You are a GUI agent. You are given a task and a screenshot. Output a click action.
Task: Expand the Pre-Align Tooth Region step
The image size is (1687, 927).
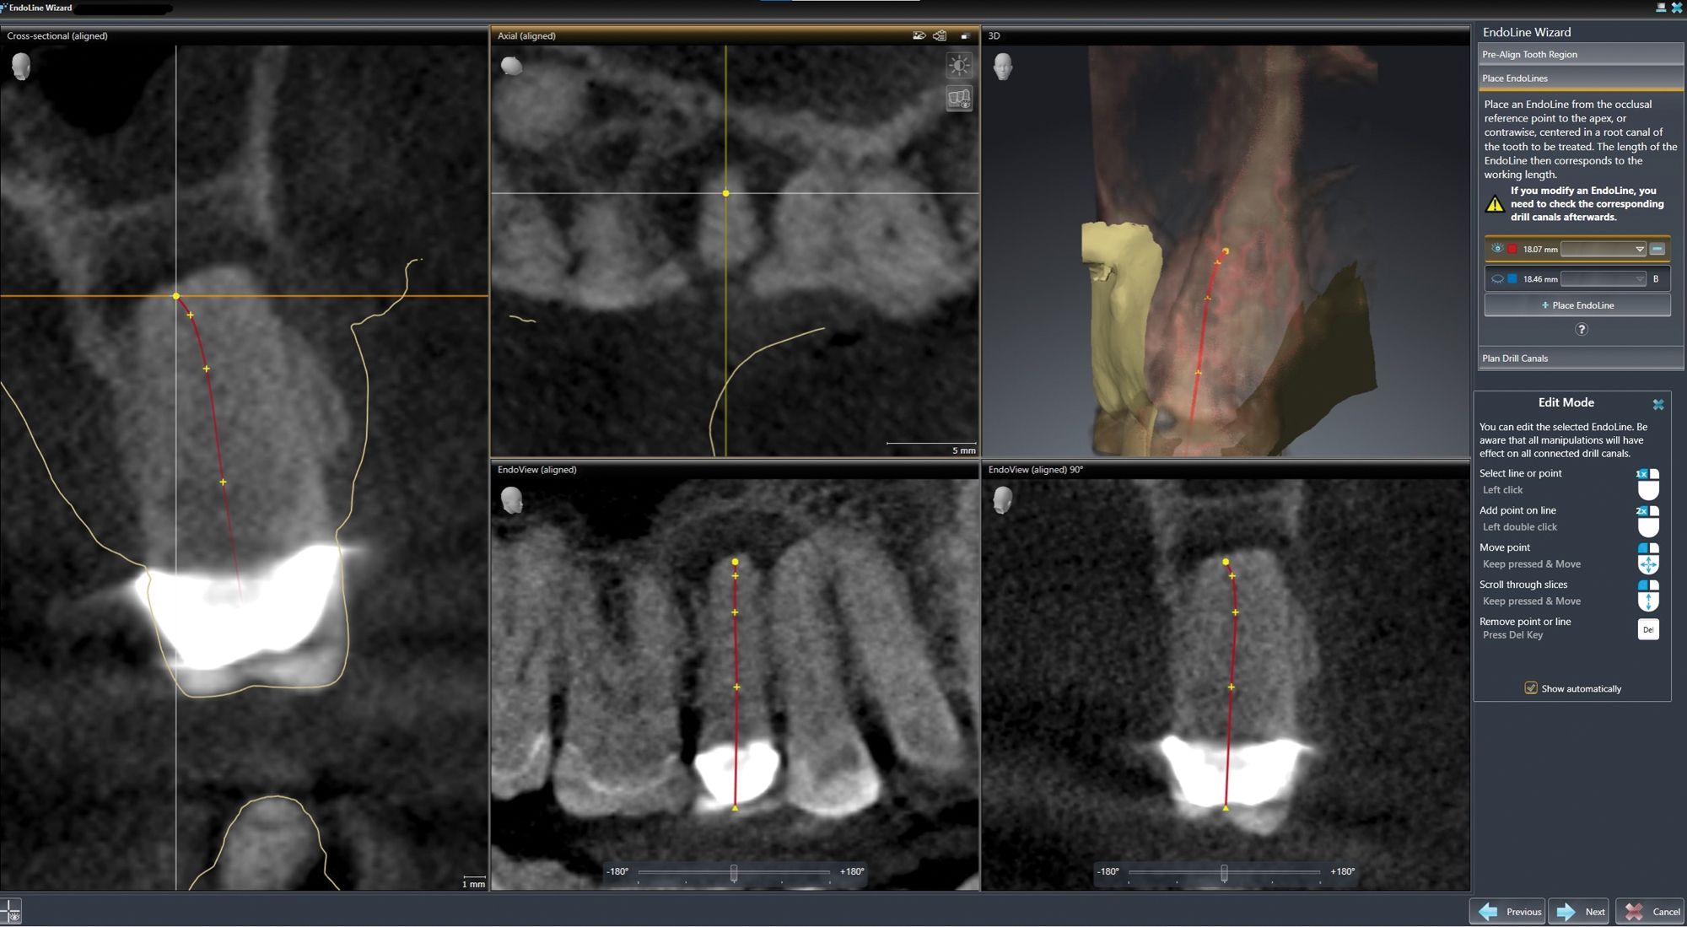1581,54
